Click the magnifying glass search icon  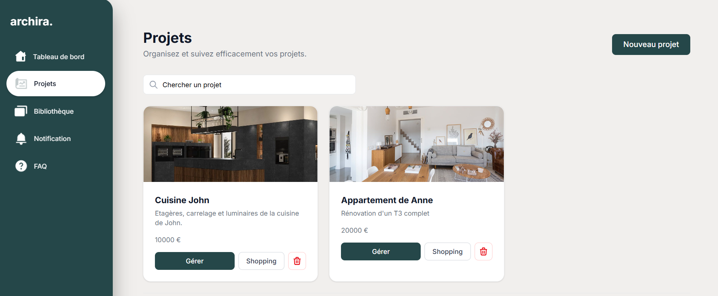[153, 85]
